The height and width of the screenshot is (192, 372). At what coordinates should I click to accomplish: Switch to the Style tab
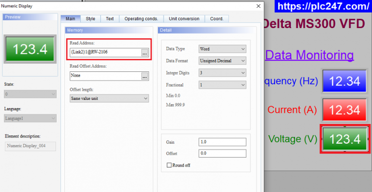(91, 19)
